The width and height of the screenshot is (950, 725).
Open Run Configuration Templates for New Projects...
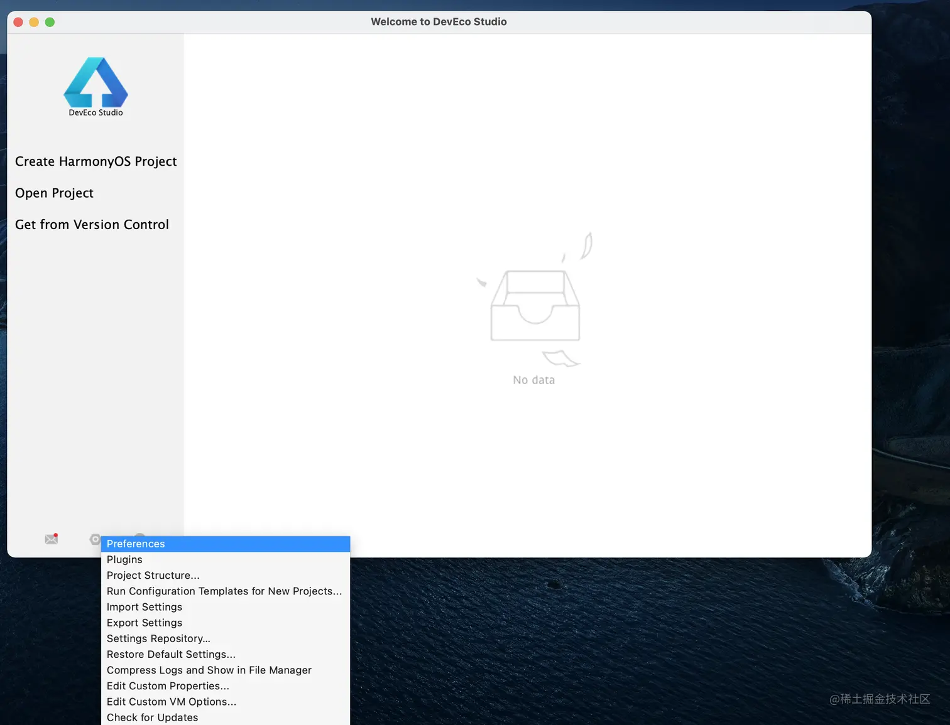[226, 591]
